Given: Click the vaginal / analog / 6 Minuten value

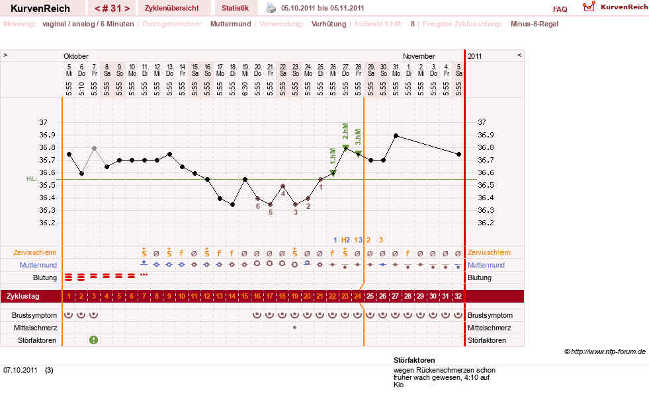Looking at the screenshot, I should [x=88, y=24].
